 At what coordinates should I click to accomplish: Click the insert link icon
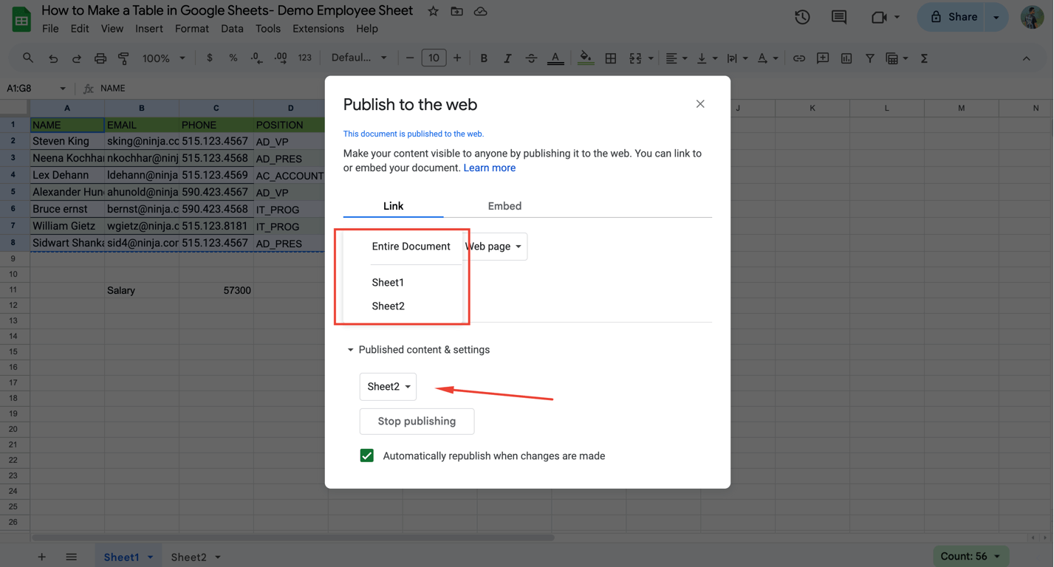point(799,58)
